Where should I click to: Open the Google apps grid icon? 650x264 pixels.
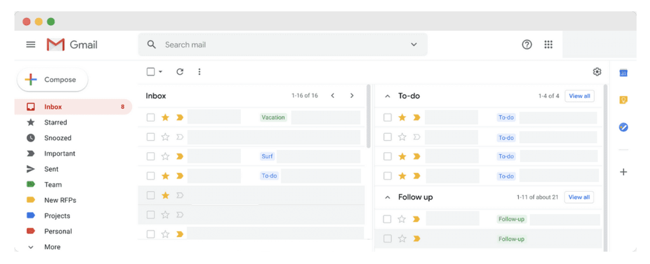(548, 45)
